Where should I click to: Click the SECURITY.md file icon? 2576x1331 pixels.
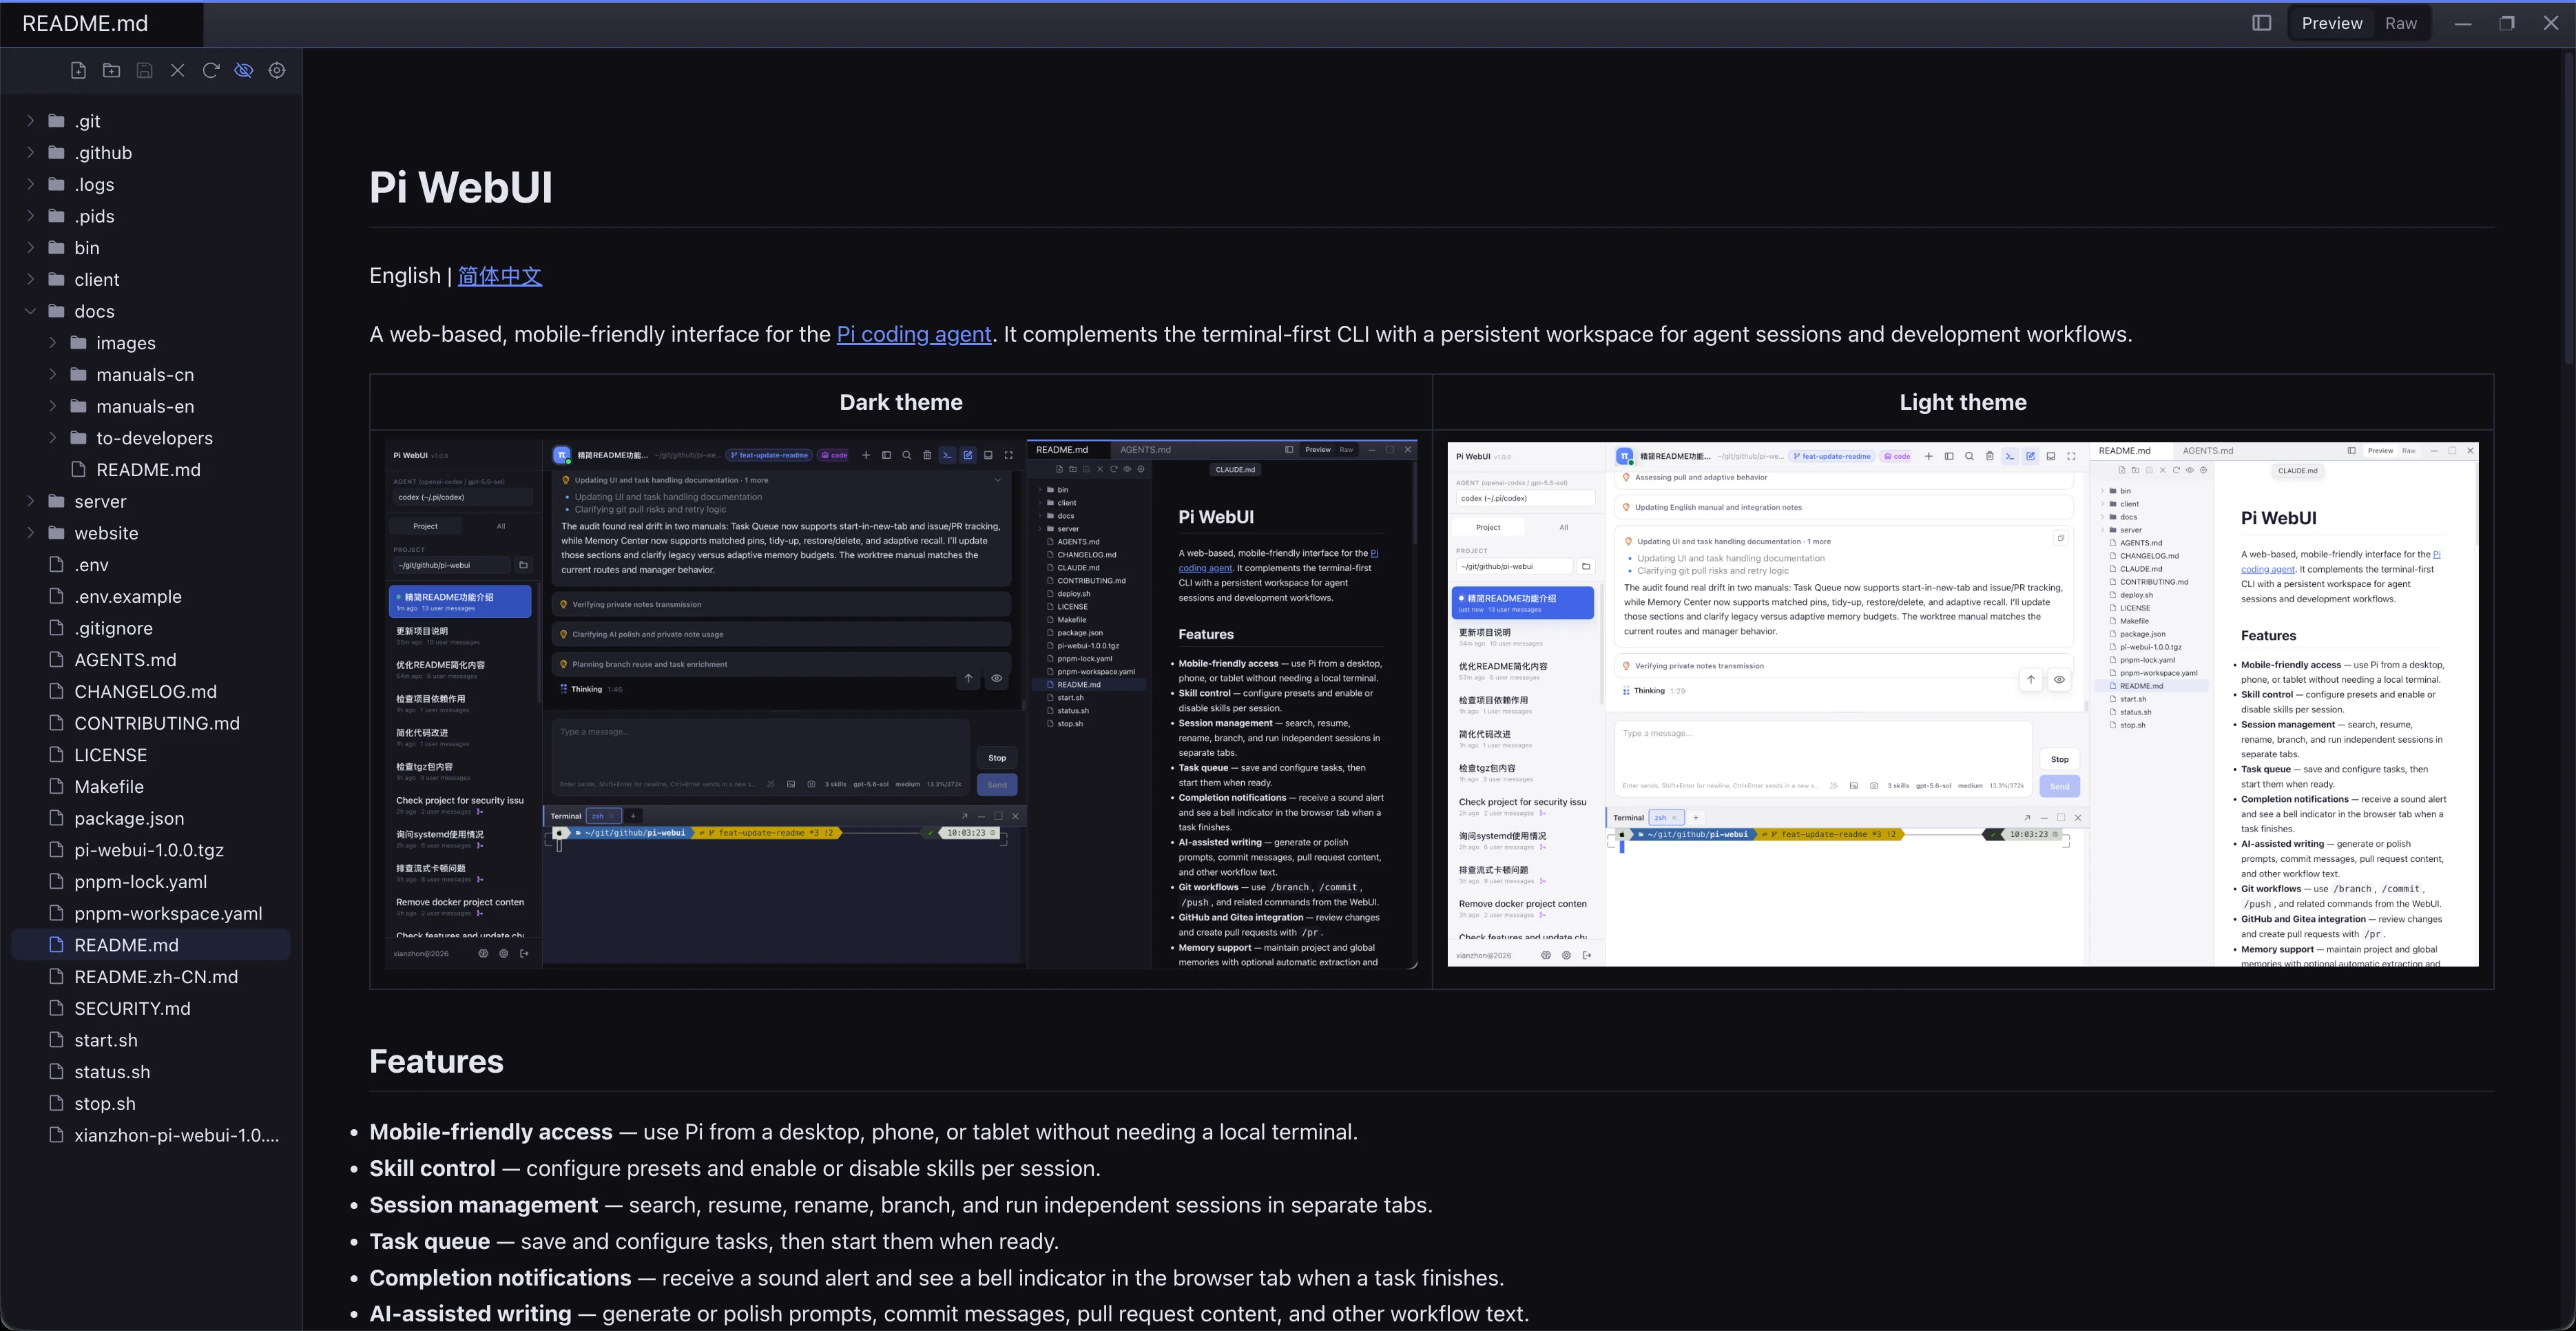[x=57, y=1008]
